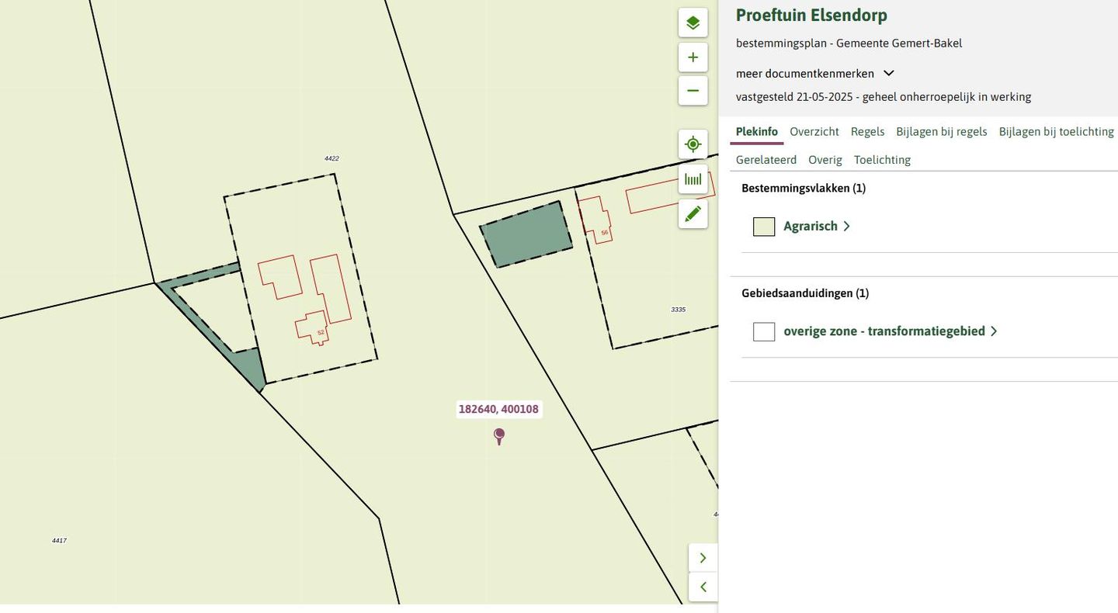Activate the measure distance ruler tool
The height and width of the screenshot is (613, 1118).
coord(693,179)
